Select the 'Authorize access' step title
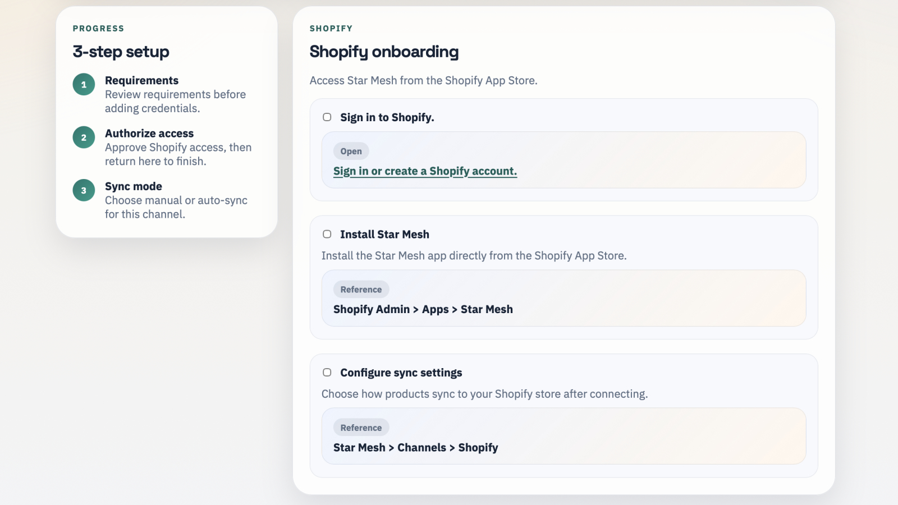898x505 pixels. [x=149, y=134]
